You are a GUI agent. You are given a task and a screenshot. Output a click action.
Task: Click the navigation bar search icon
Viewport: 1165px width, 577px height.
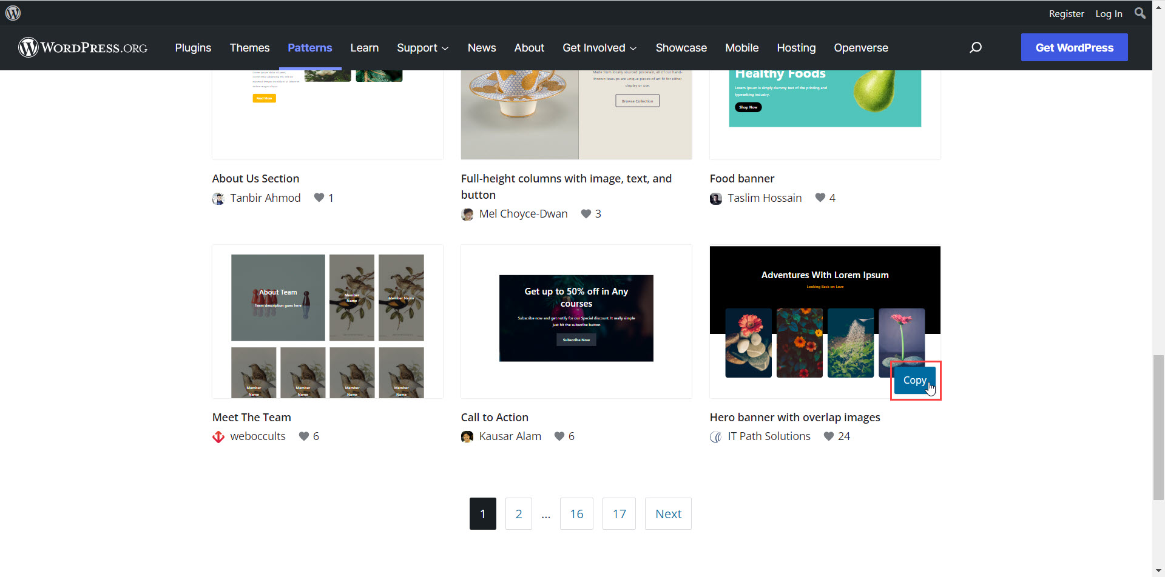(975, 47)
